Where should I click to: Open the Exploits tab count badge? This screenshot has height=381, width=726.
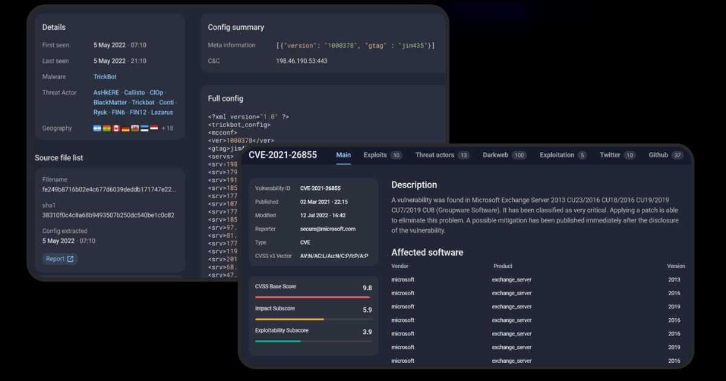[x=396, y=155]
